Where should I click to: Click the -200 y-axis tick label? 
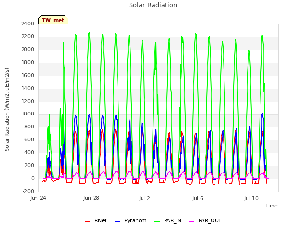tap(28, 191)
